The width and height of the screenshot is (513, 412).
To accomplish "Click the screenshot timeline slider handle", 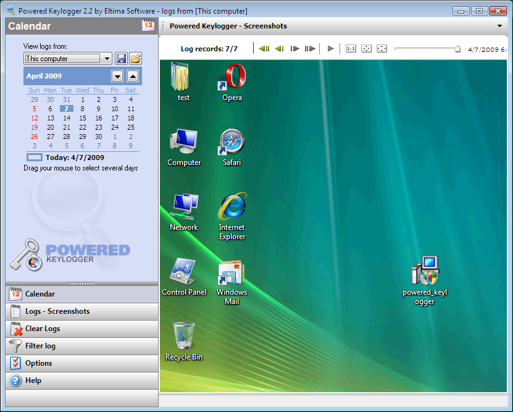I will tap(457, 49).
